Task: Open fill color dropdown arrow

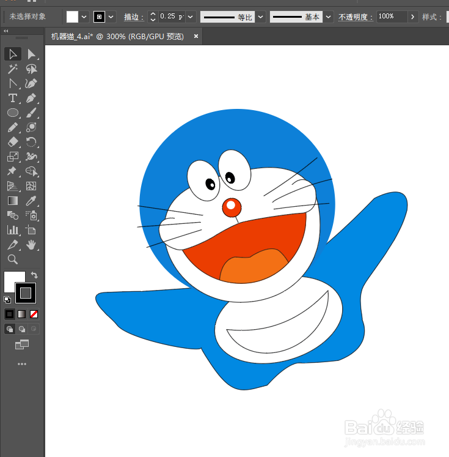Action: 84,17
